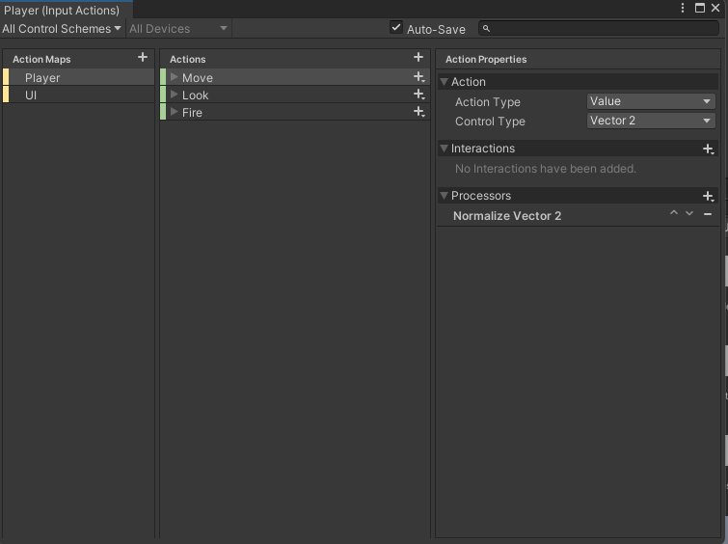
Task: Collapse the Action section
Action: 444,82
